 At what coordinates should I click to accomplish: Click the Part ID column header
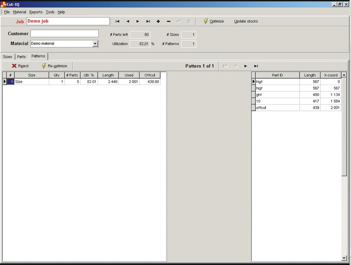pyautogui.click(x=278, y=75)
